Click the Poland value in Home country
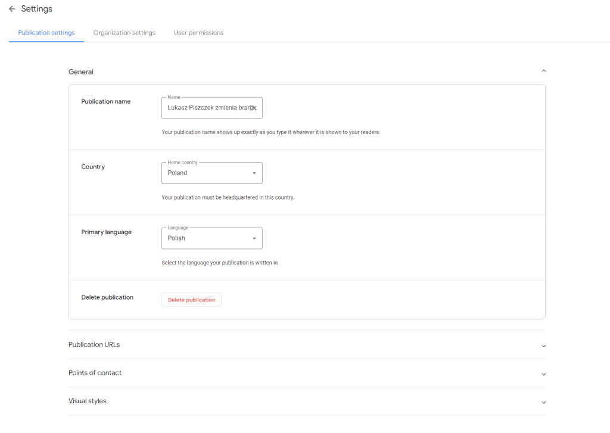610x433 pixels. pyautogui.click(x=178, y=173)
